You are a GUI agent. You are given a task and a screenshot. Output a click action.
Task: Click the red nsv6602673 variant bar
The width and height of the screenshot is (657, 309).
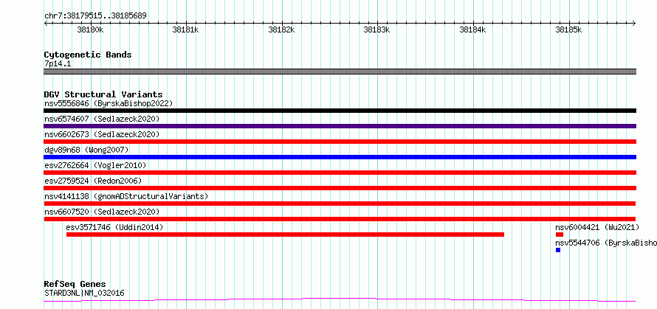click(340, 142)
